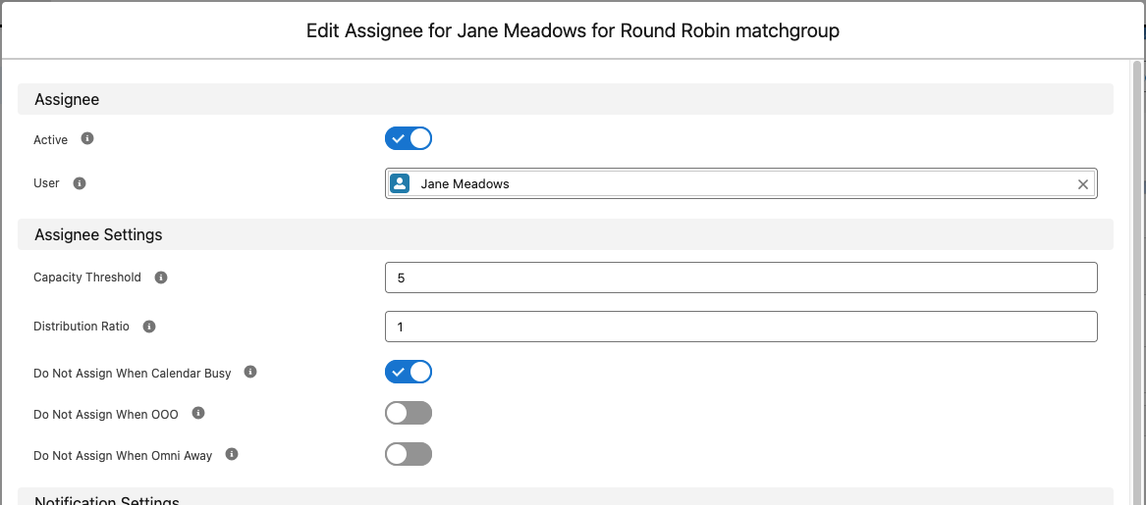Click info icon next to Do Not Assign When OOO
Screen dimensions: 1146x505
click(x=198, y=413)
